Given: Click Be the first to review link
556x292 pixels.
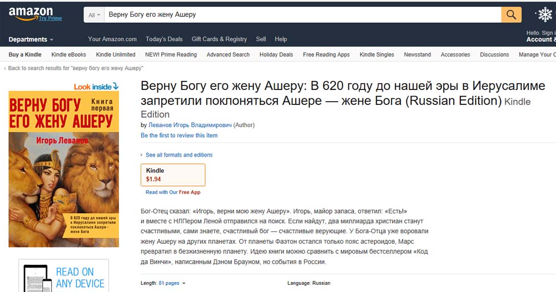Looking at the screenshot, I should (x=179, y=135).
